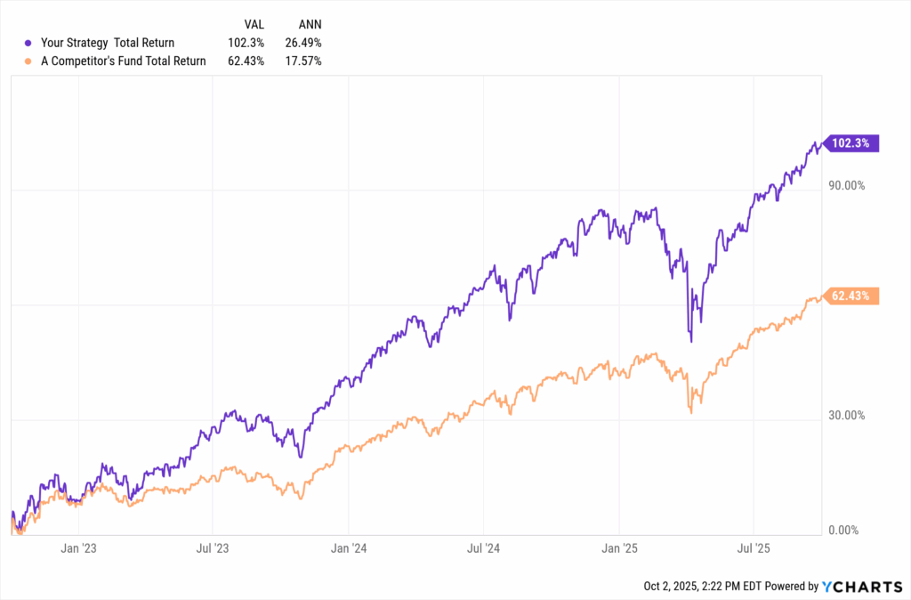This screenshot has height=600, width=911.
Task: Click the Jul '25 x-axis label
Action: [753, 548]
